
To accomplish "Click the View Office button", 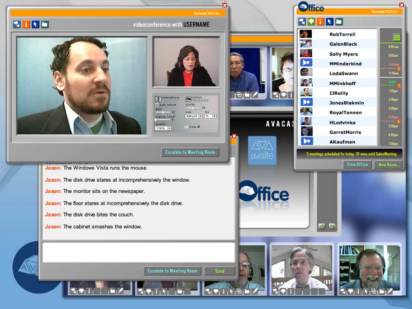I will (x=358, y=164).
